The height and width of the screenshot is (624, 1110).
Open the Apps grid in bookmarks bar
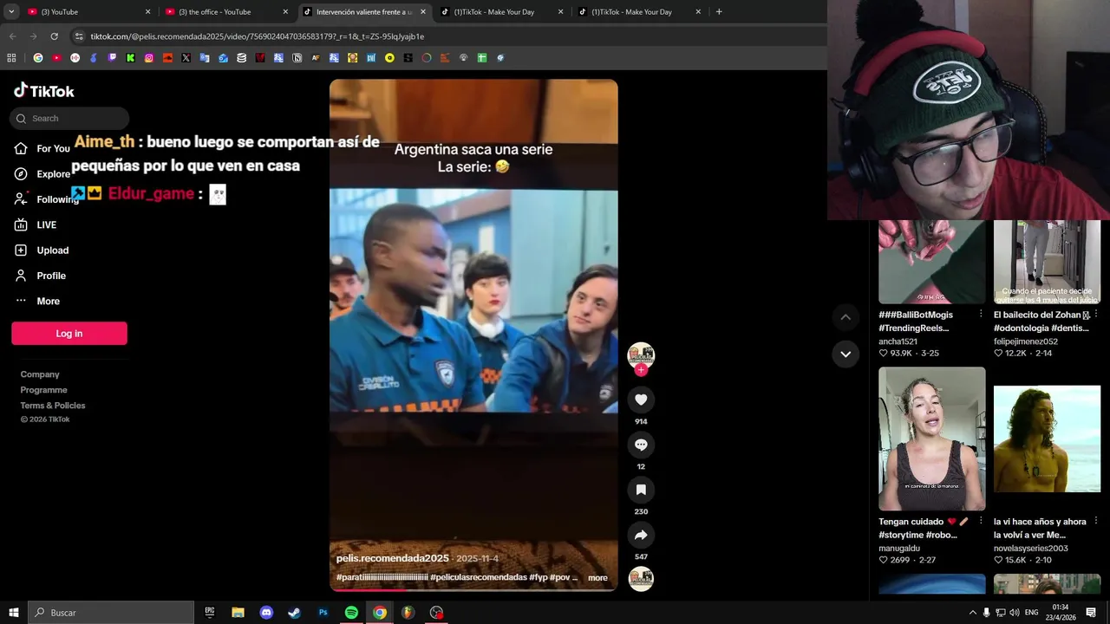[x=11, y=58]
